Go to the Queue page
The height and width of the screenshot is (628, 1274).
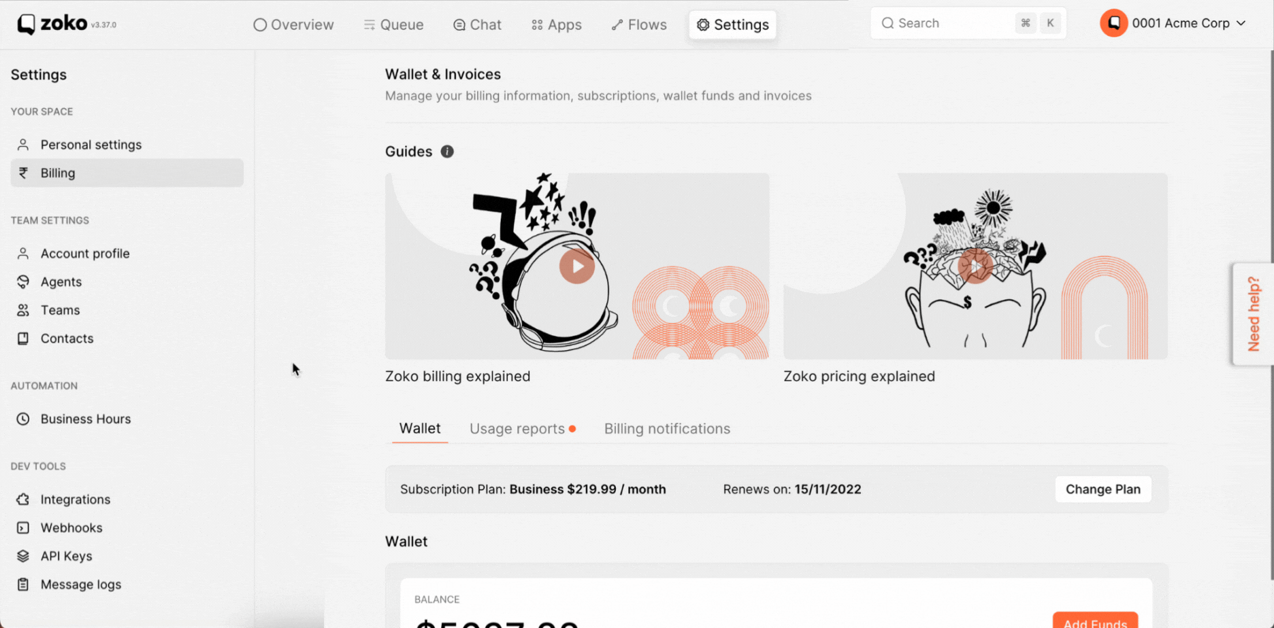click(x=393, y=25)
